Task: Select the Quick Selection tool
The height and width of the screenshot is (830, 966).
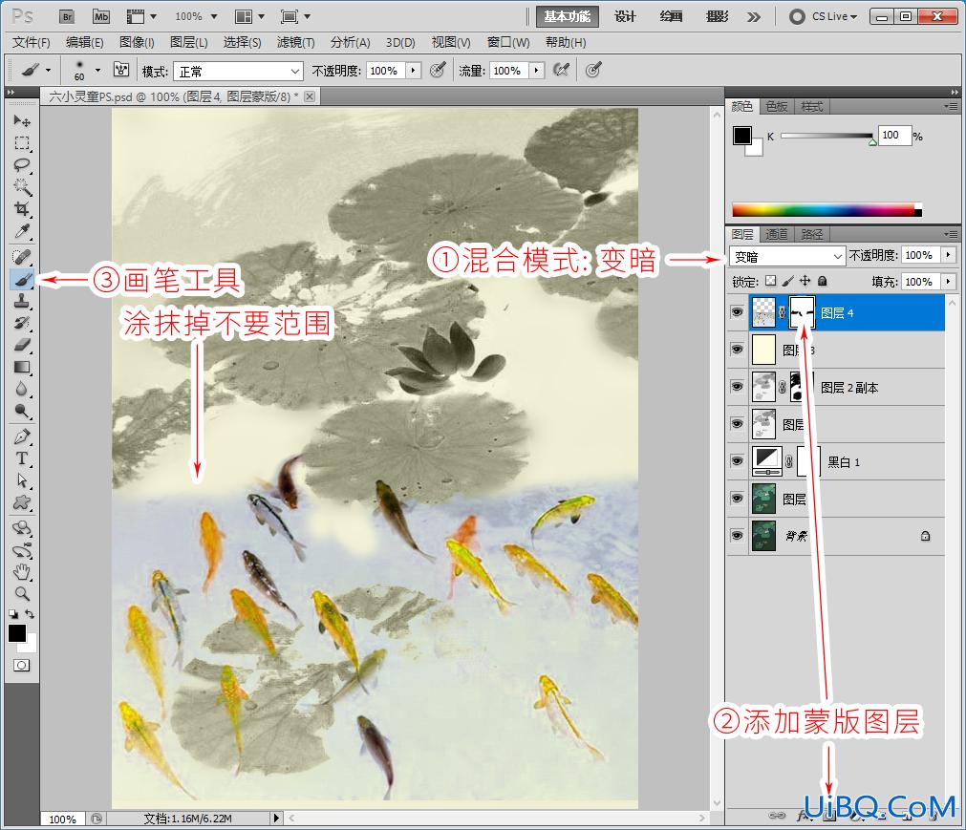Action: (22, 187)
